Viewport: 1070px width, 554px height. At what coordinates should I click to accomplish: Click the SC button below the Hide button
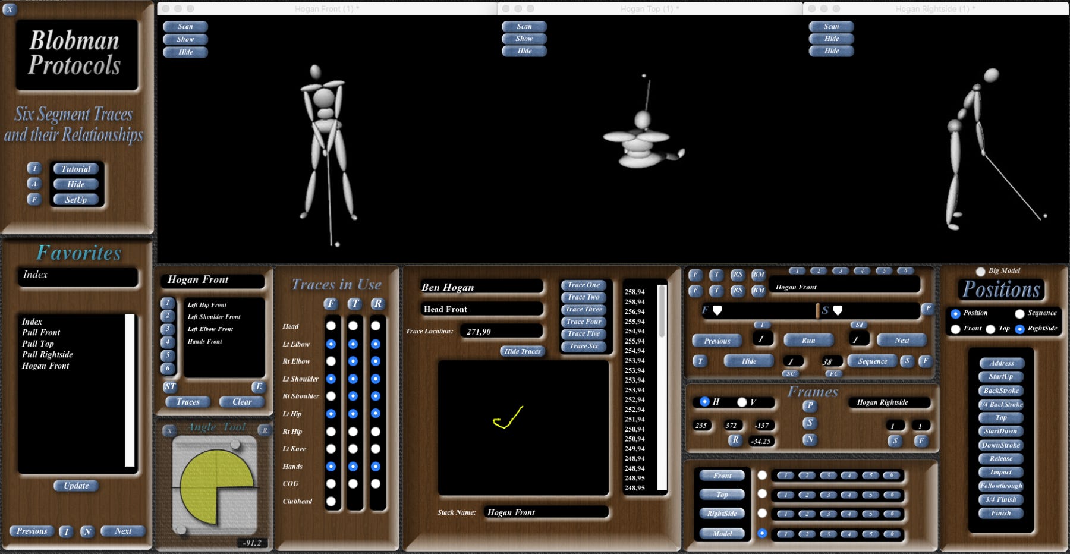coord(790,373)
